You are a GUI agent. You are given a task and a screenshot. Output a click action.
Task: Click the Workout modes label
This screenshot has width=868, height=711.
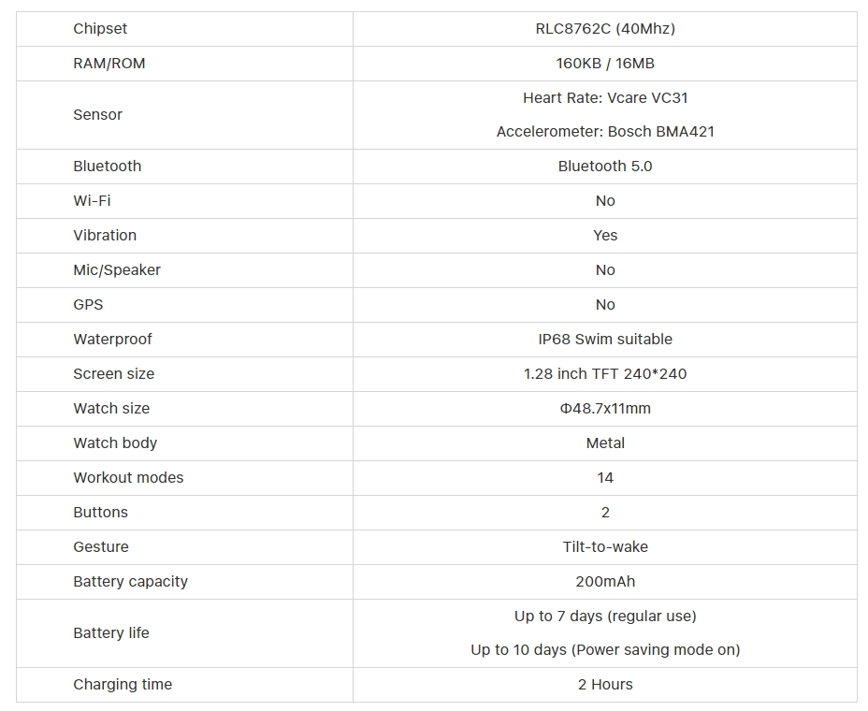tap(128, 478)
